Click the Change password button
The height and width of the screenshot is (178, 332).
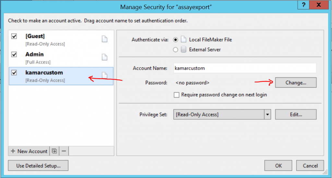(296, 83)
